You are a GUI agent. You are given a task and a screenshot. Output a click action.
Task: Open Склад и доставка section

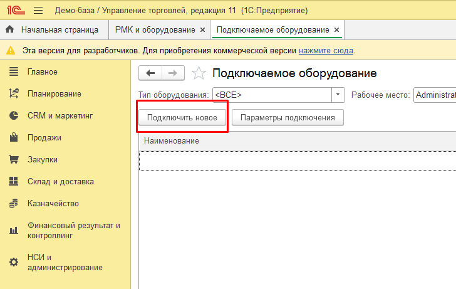tap(60, 182)
